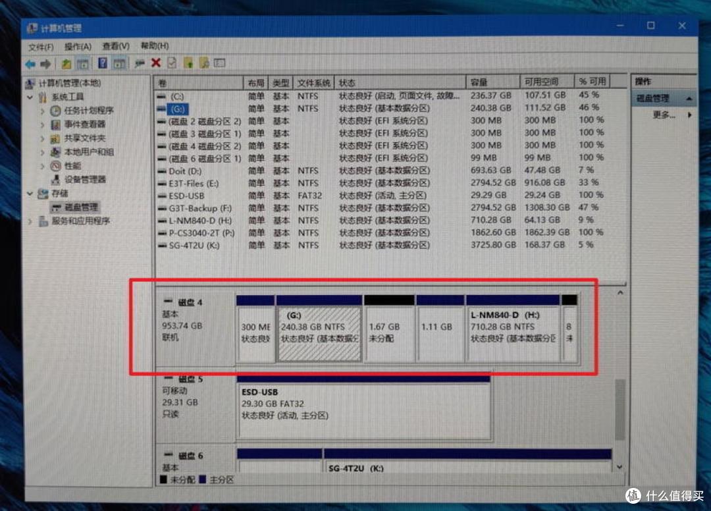Viewport: 711px width, 511px height.
Task: Click the Properties check toolbar icon
Action: tap(172, 64)
